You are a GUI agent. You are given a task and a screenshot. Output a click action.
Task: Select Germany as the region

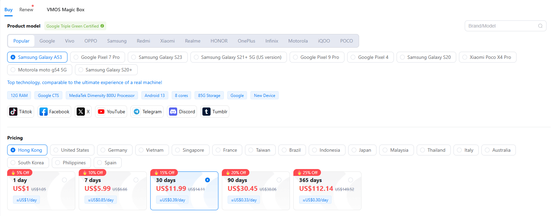pos(115,150)
